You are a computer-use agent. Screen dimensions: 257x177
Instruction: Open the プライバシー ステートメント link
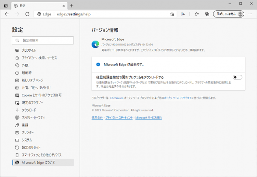[119, 118]
